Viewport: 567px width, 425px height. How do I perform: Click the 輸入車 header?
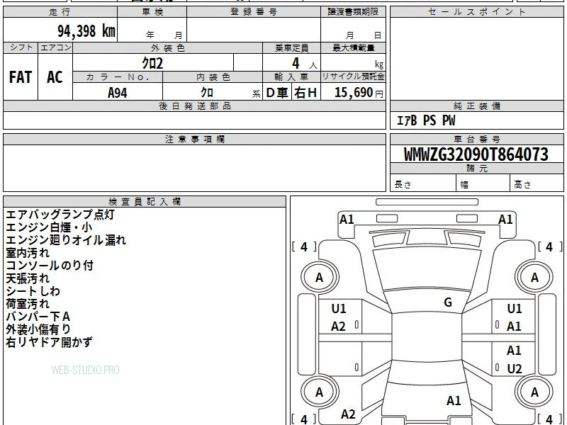(291, 77)
